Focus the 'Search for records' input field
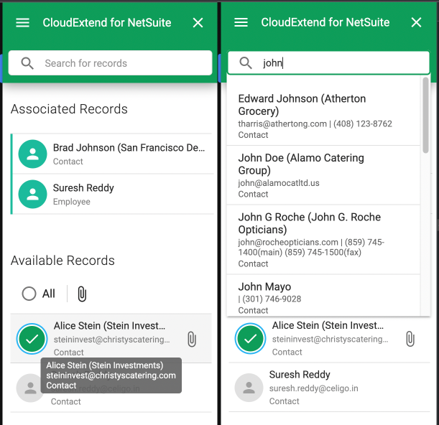This screenshot has height=425, width=439. tap(122, 63)
